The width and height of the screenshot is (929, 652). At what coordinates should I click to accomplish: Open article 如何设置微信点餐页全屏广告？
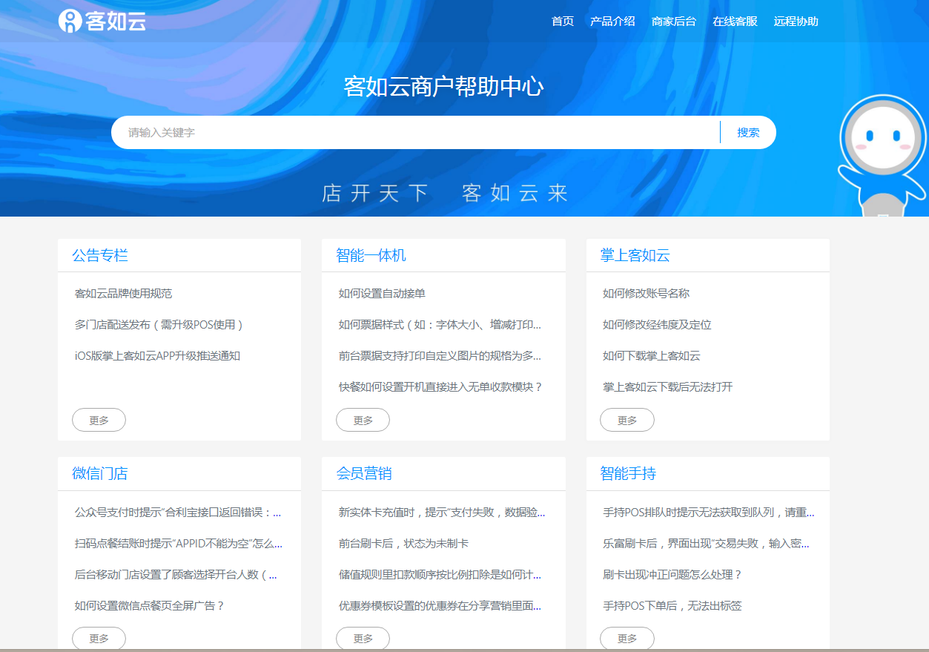[x=150, y=606]
